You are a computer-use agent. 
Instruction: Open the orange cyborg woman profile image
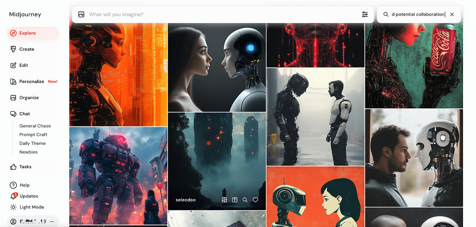coord(118,75)
